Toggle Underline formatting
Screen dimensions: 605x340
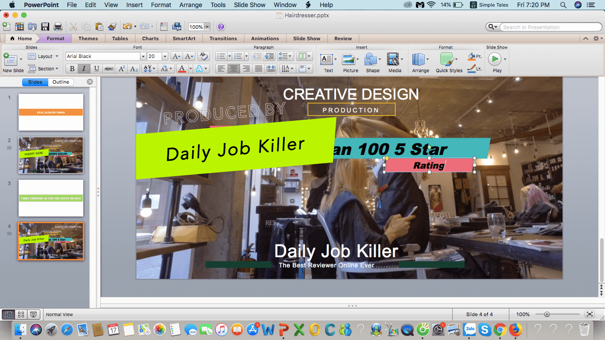pyautogui.click(x=96, y=69)
